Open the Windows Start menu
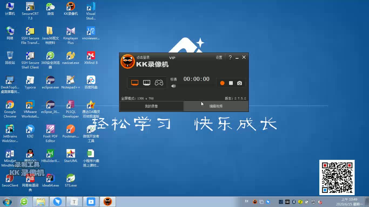This screenshot has width=369, height=207. (7, 202)
